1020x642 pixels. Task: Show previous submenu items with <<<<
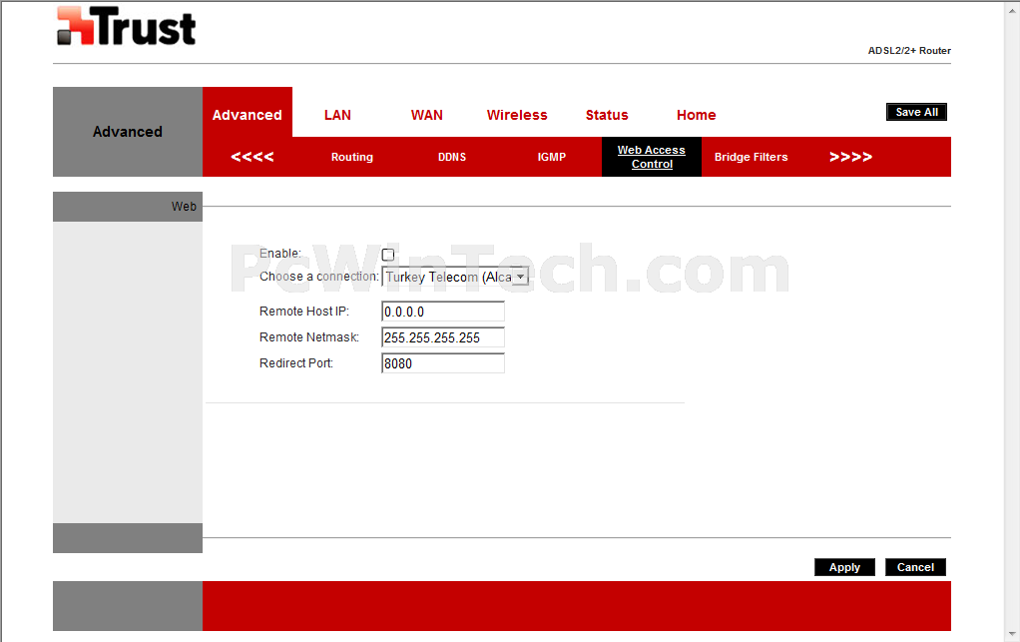pos(253,157)
